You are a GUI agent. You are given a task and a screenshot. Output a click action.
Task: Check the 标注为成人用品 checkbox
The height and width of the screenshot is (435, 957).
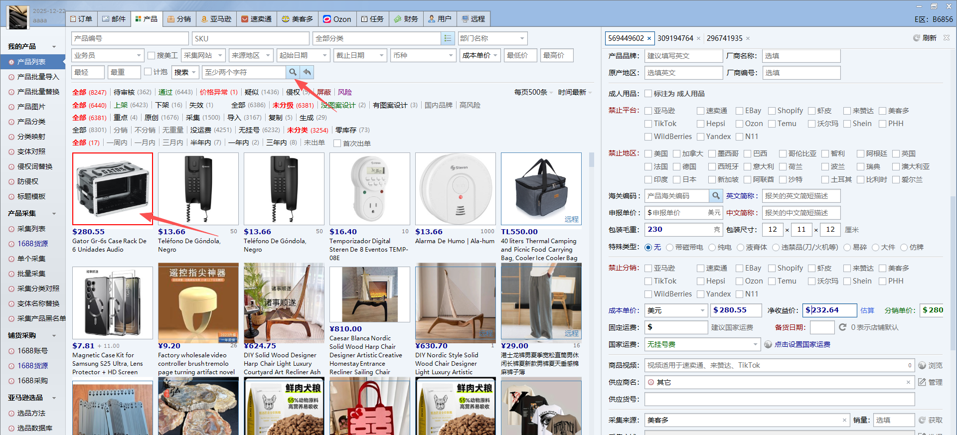[x=648, y=94]
